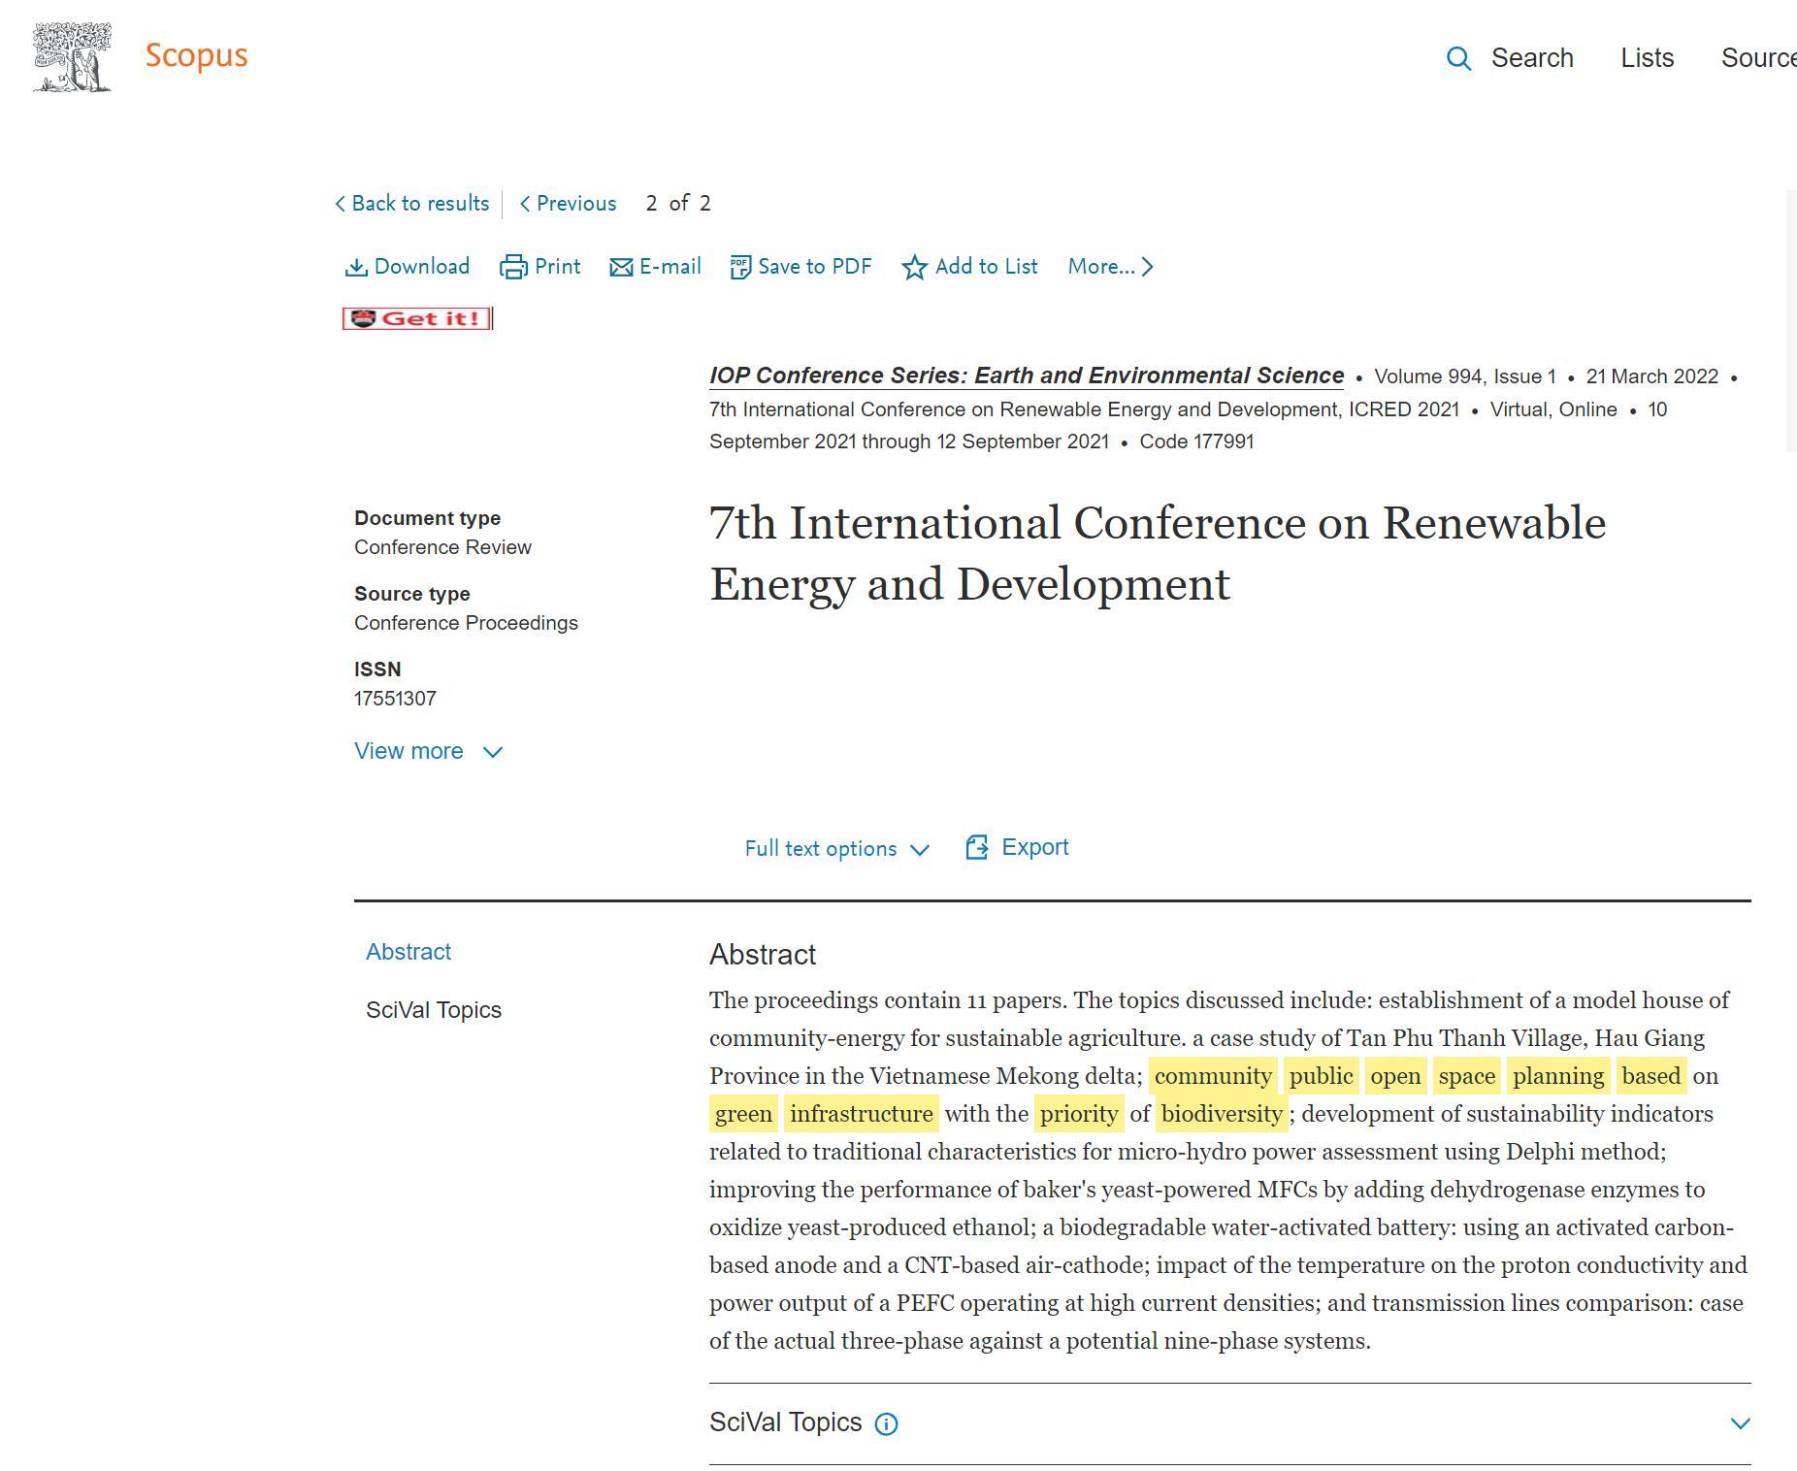Viewport: 1797px width, 1471px height.
Task: Click the Export label
Action: pyautogui.click(x=1035, y=847)
